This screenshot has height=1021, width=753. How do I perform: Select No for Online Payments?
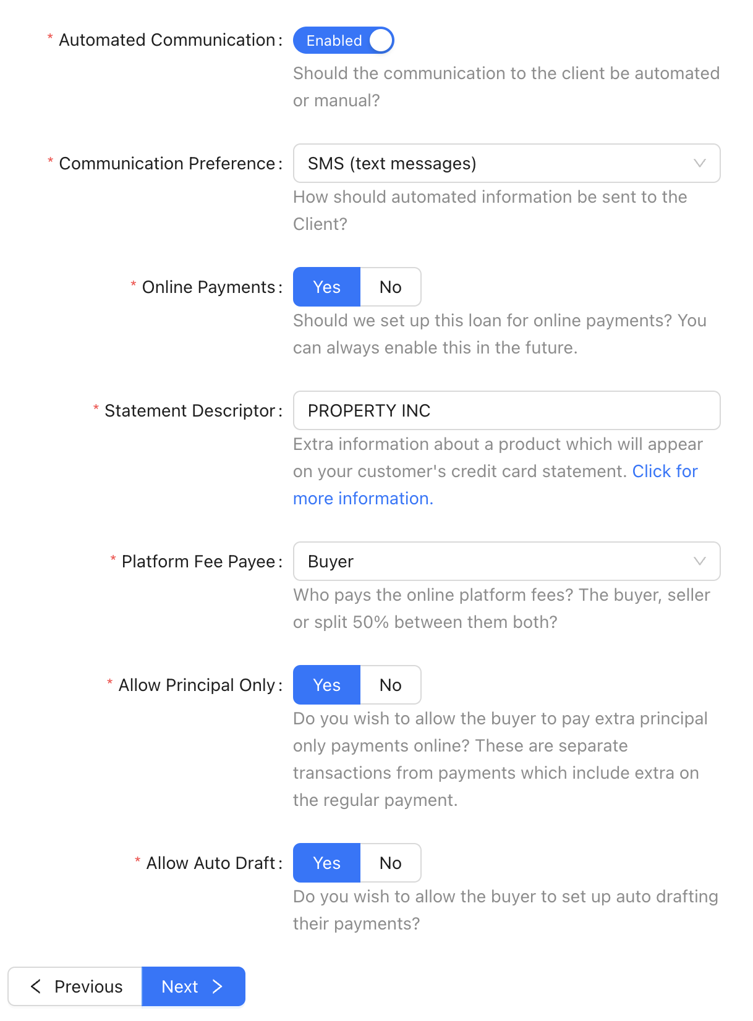click(x=390, y=287)
